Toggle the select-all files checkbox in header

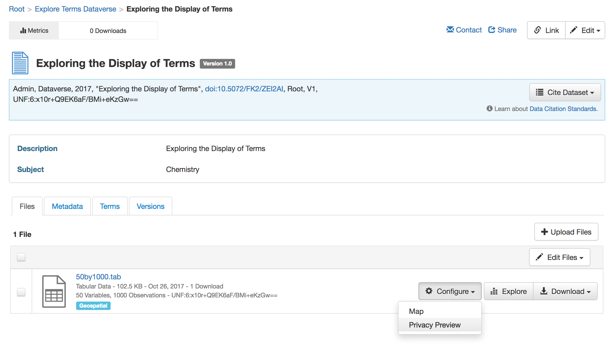tap(21, 257)
